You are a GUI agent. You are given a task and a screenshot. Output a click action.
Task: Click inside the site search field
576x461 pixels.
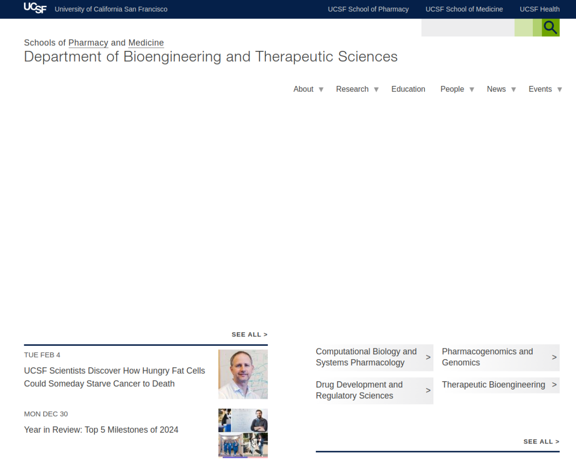click(468, 28)
